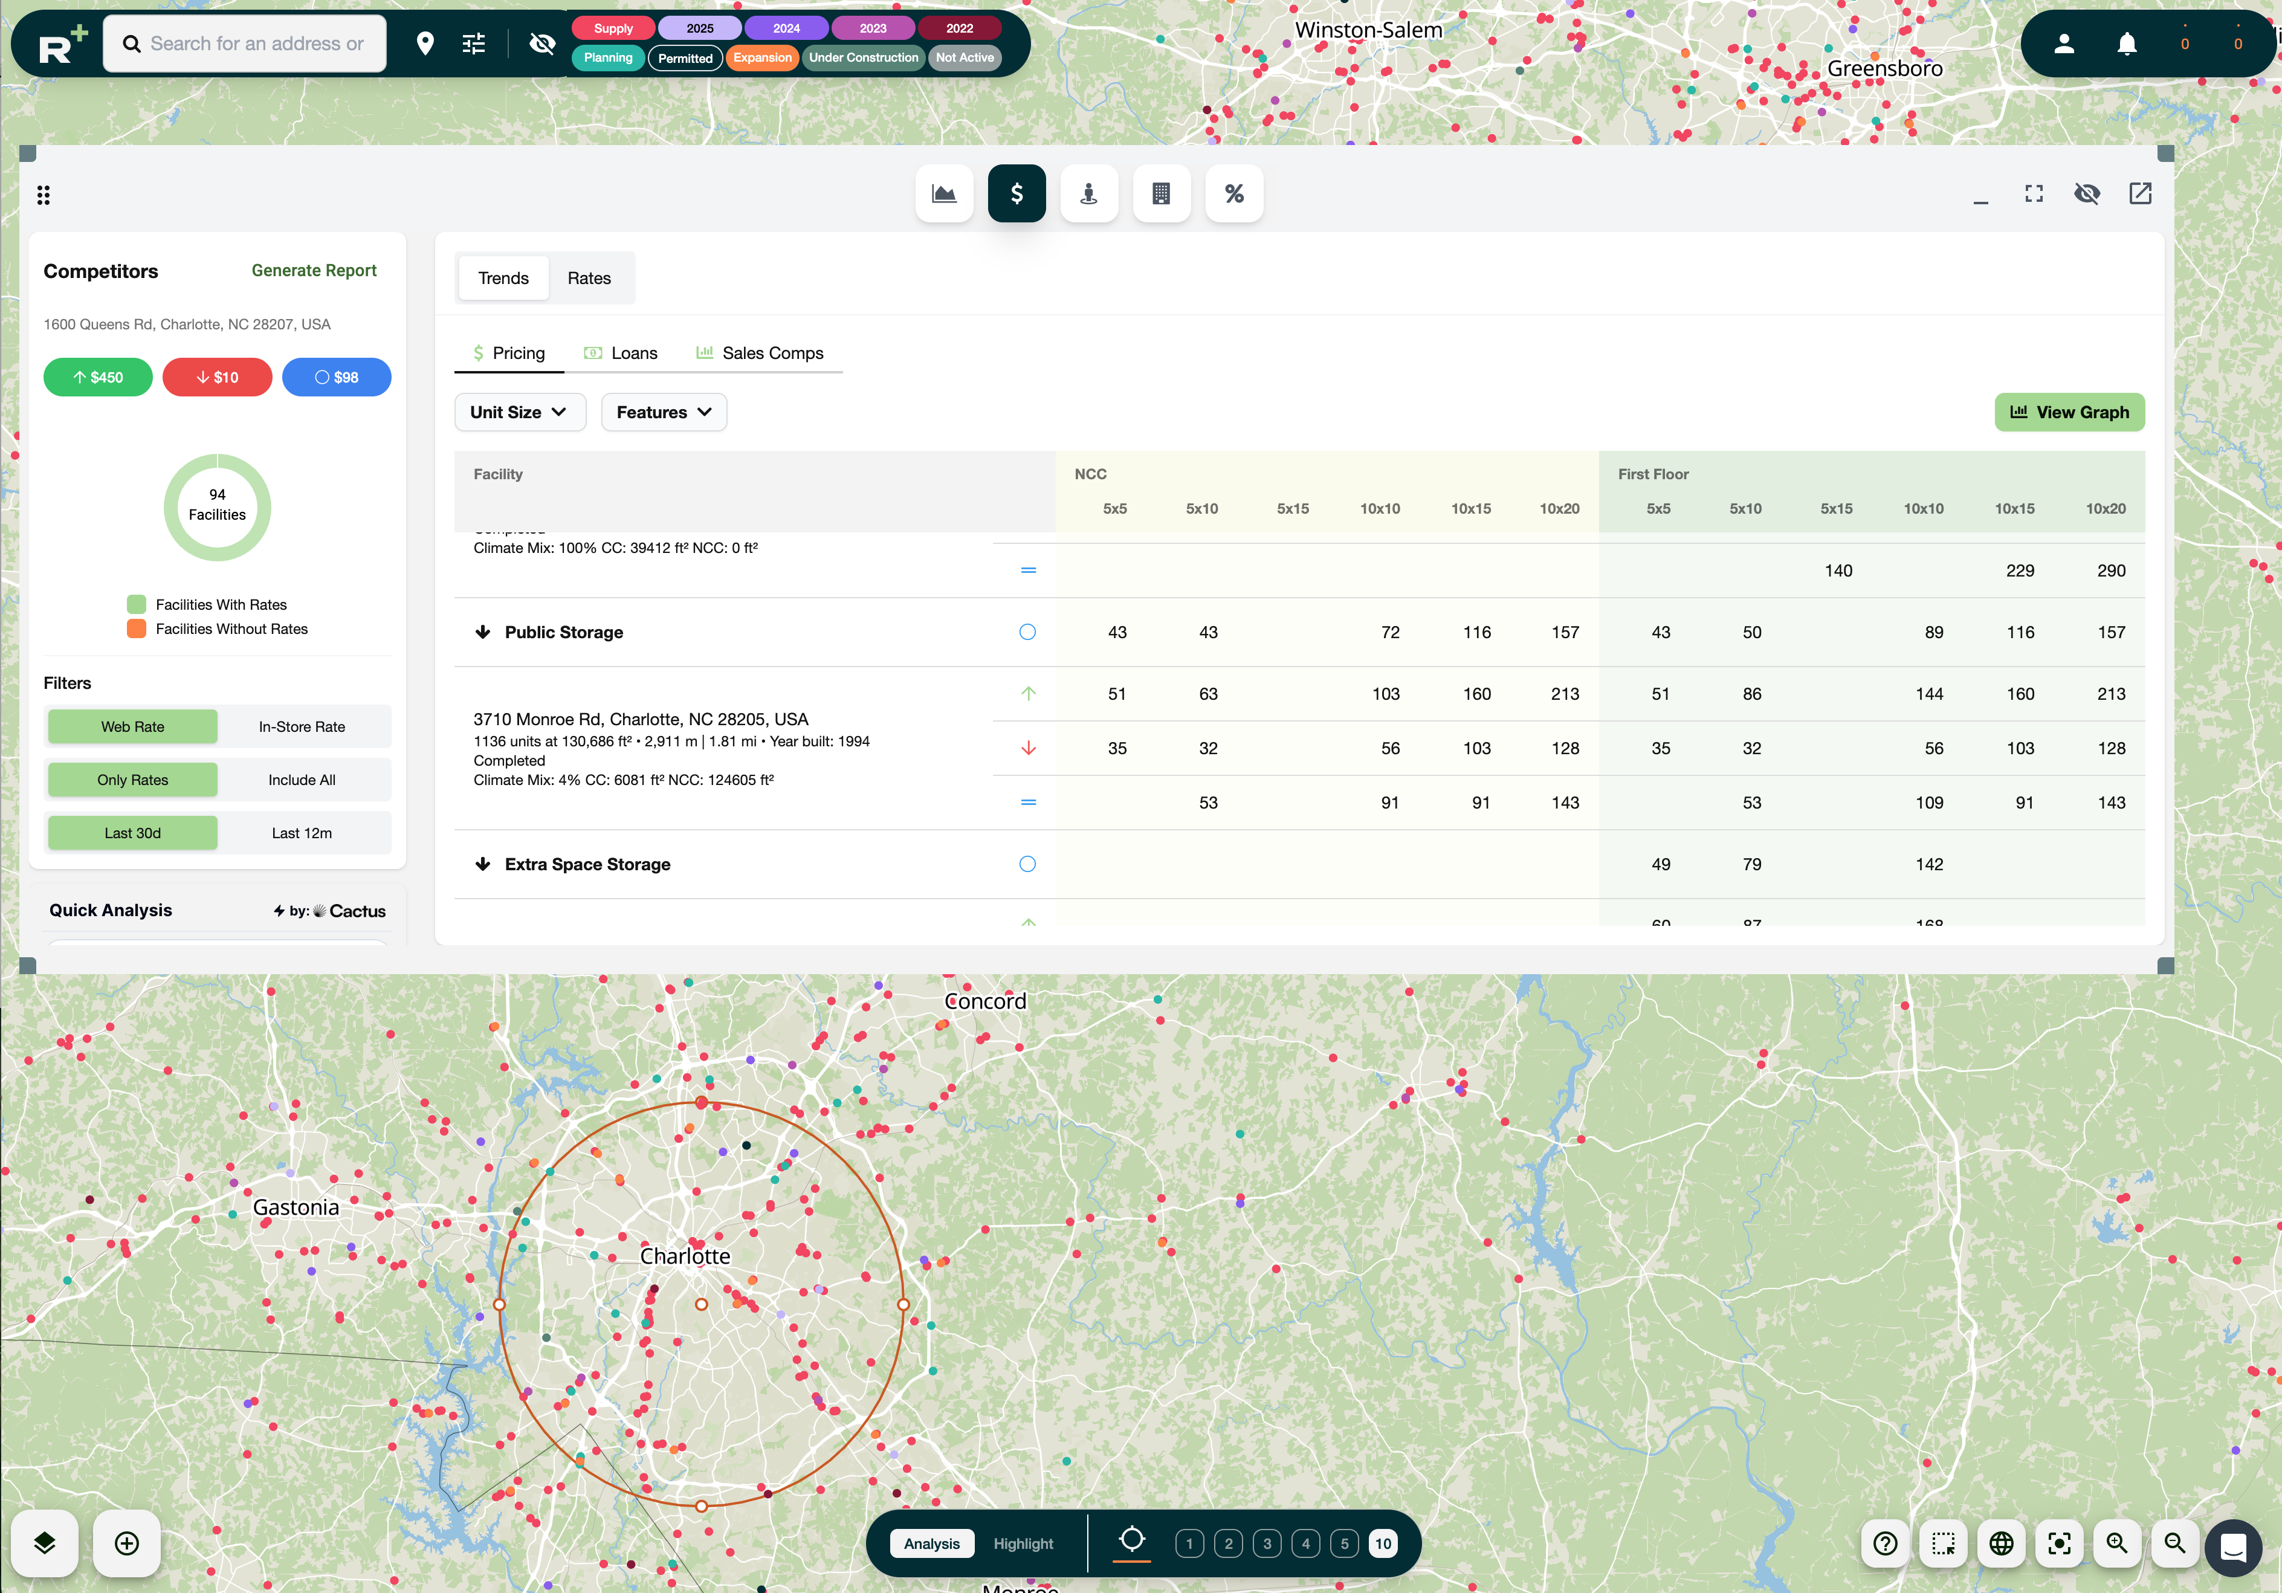
Task: Open the Unit Size dropdown
Action: pyautogui.click(x=519, y=412)
